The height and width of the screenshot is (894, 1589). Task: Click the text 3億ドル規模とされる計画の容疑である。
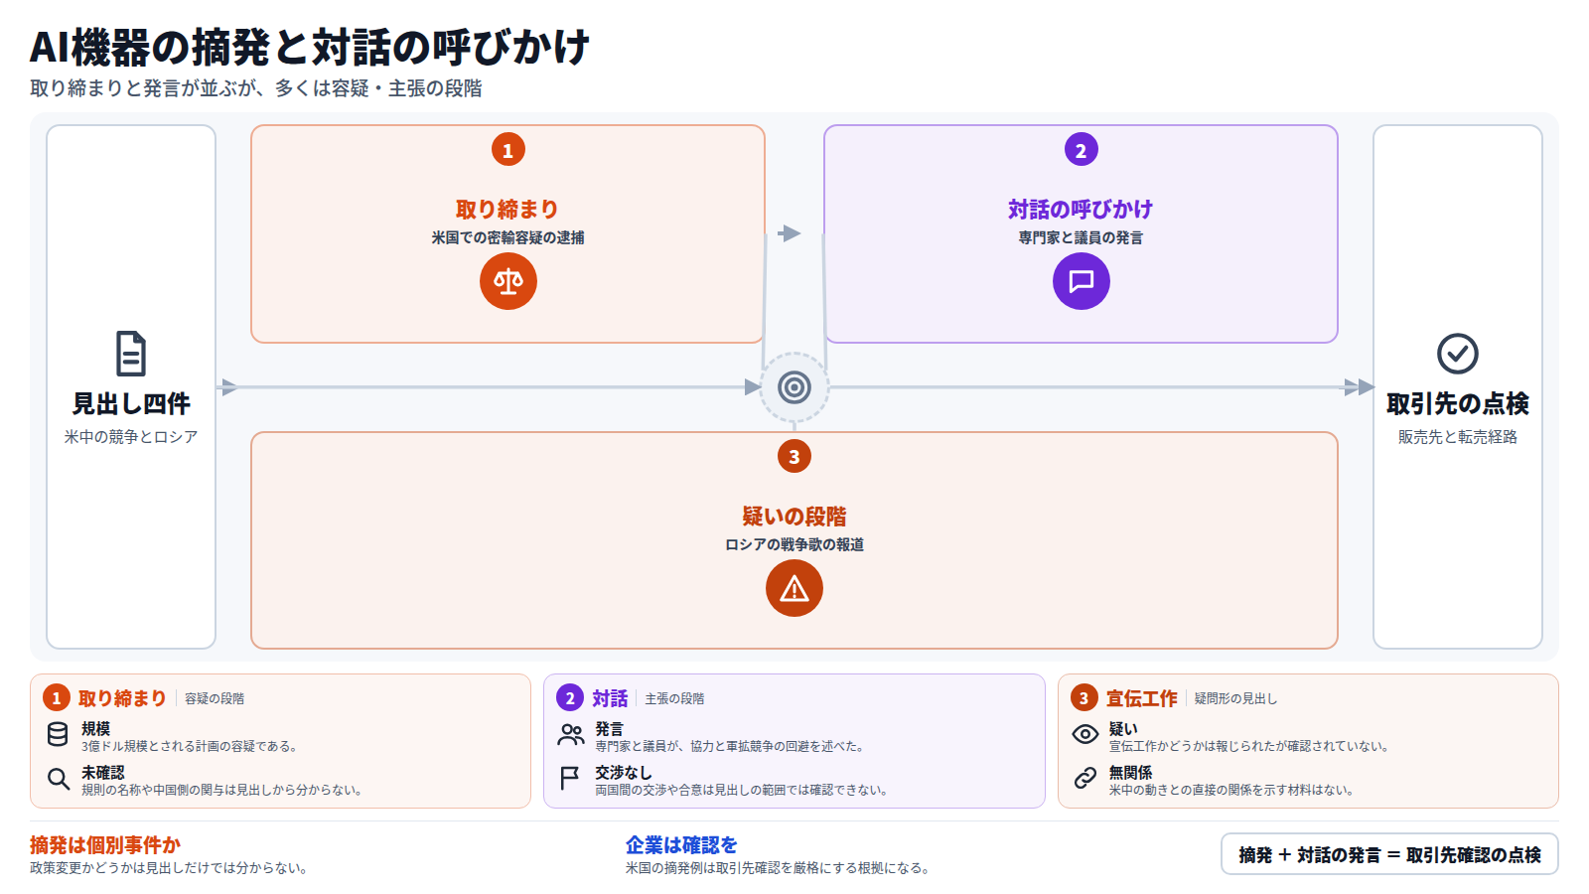click(190, 746)
